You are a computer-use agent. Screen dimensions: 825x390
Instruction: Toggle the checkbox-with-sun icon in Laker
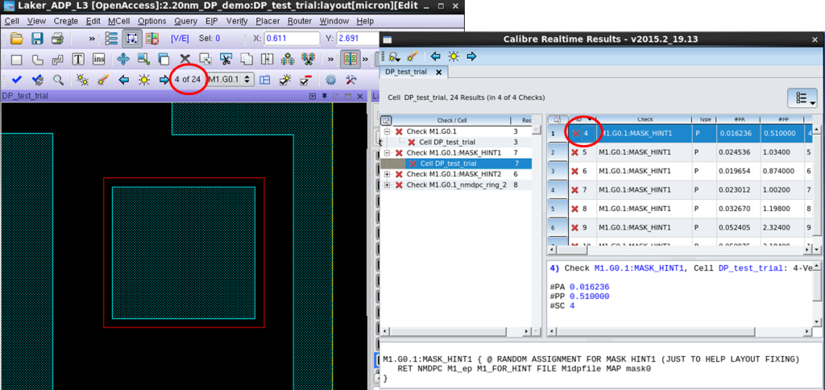(285, 80)
